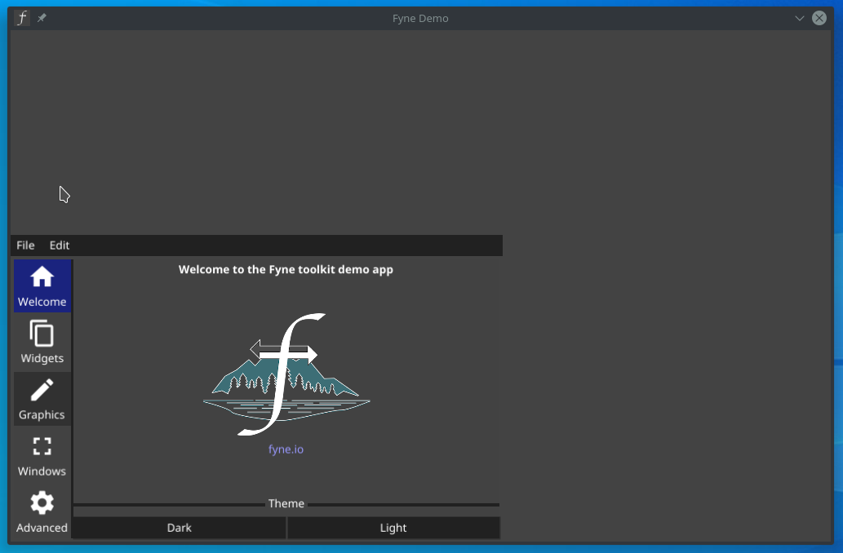
Task: Open the File menu
Action: pos(25,245)
